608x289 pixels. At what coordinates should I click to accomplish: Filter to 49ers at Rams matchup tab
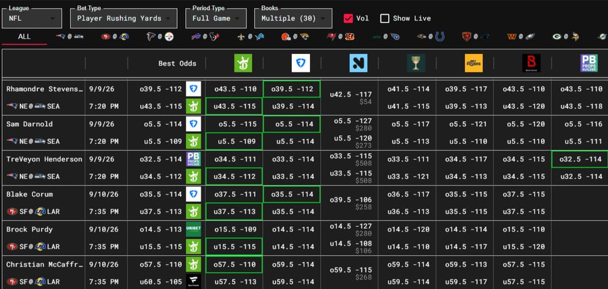point(115,37)
